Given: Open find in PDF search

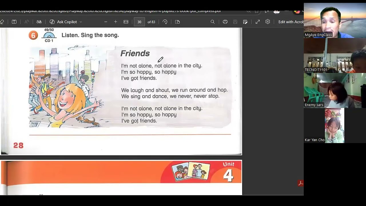Looking at the screenshot, I should (x=212, y=22).
